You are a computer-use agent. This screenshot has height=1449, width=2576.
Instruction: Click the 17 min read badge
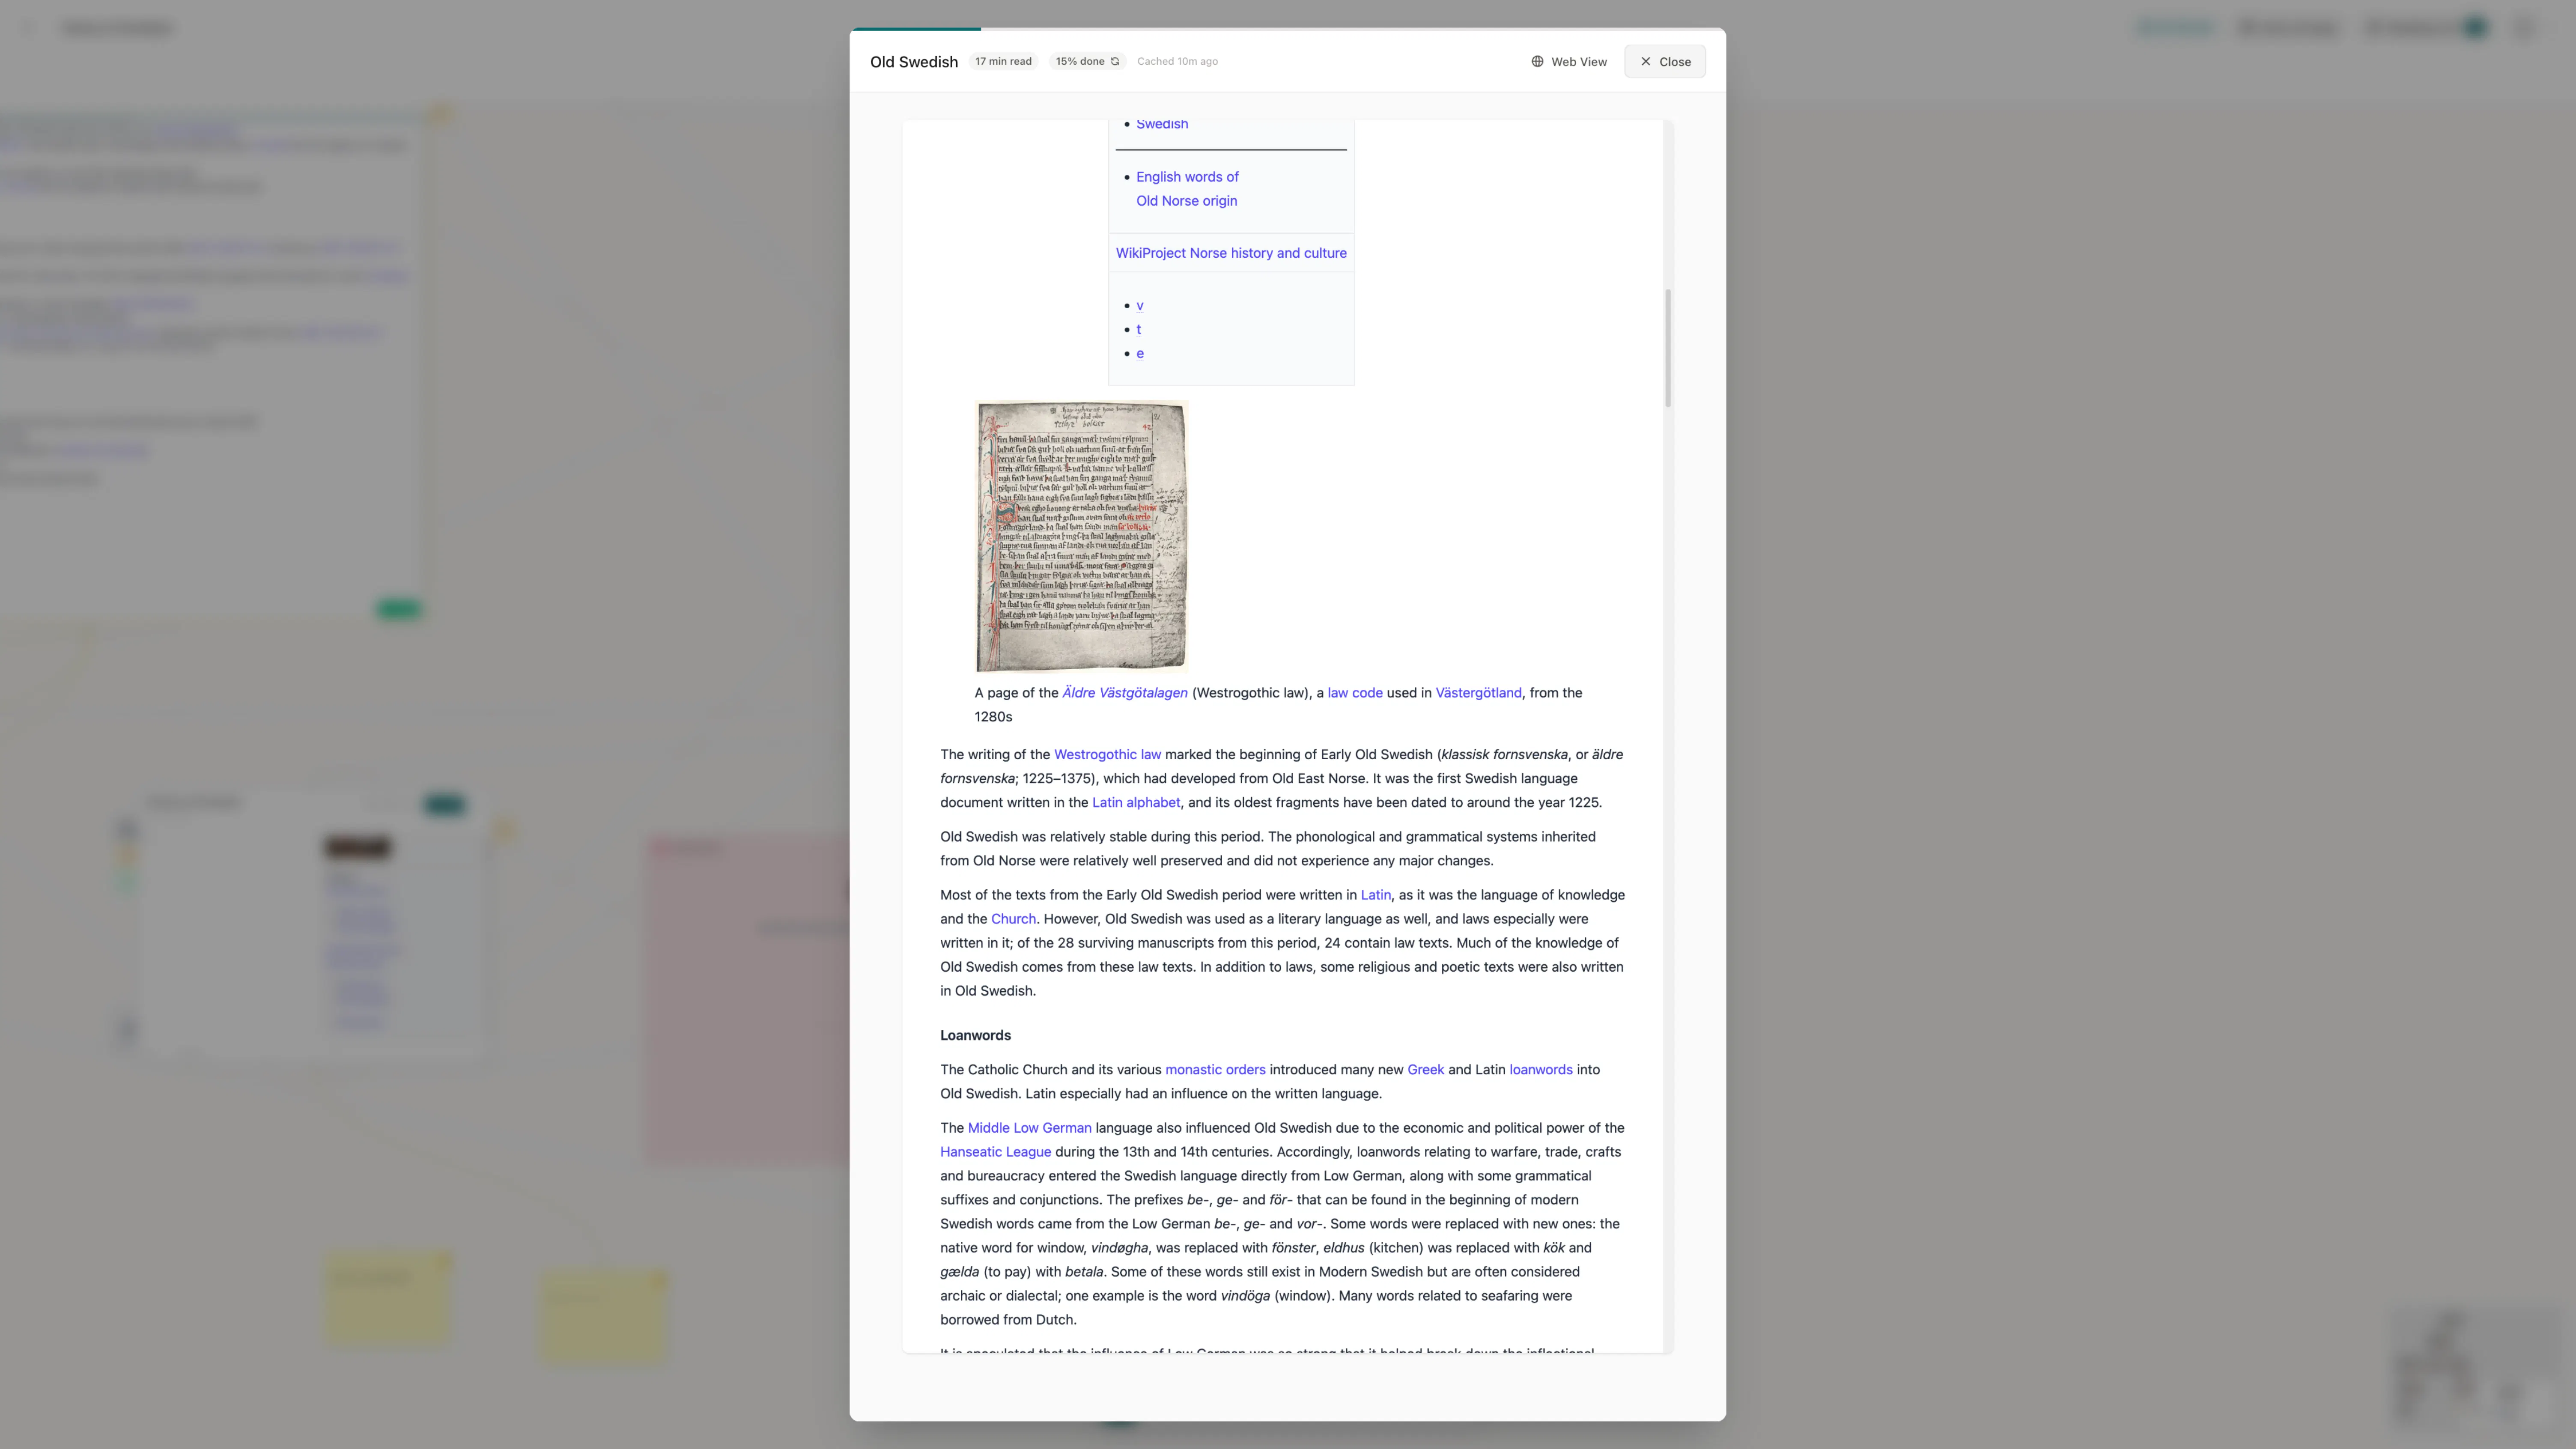1003,62
